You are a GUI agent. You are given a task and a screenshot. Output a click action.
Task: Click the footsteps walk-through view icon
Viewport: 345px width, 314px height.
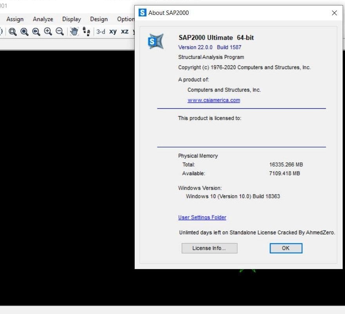pyautogui.click(x=87, y=32)
